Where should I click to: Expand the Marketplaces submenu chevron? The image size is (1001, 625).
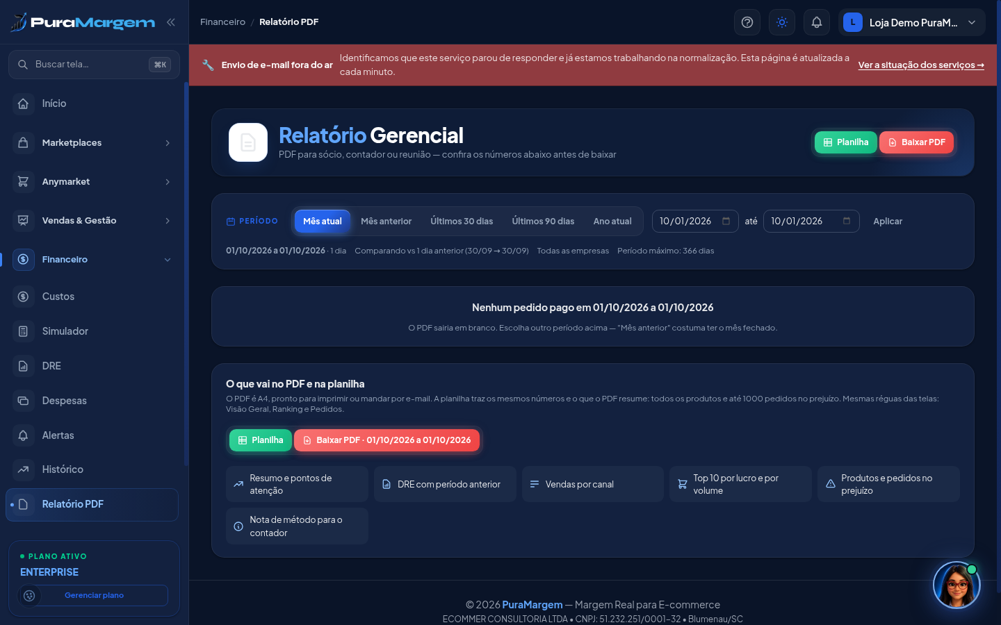168,143
